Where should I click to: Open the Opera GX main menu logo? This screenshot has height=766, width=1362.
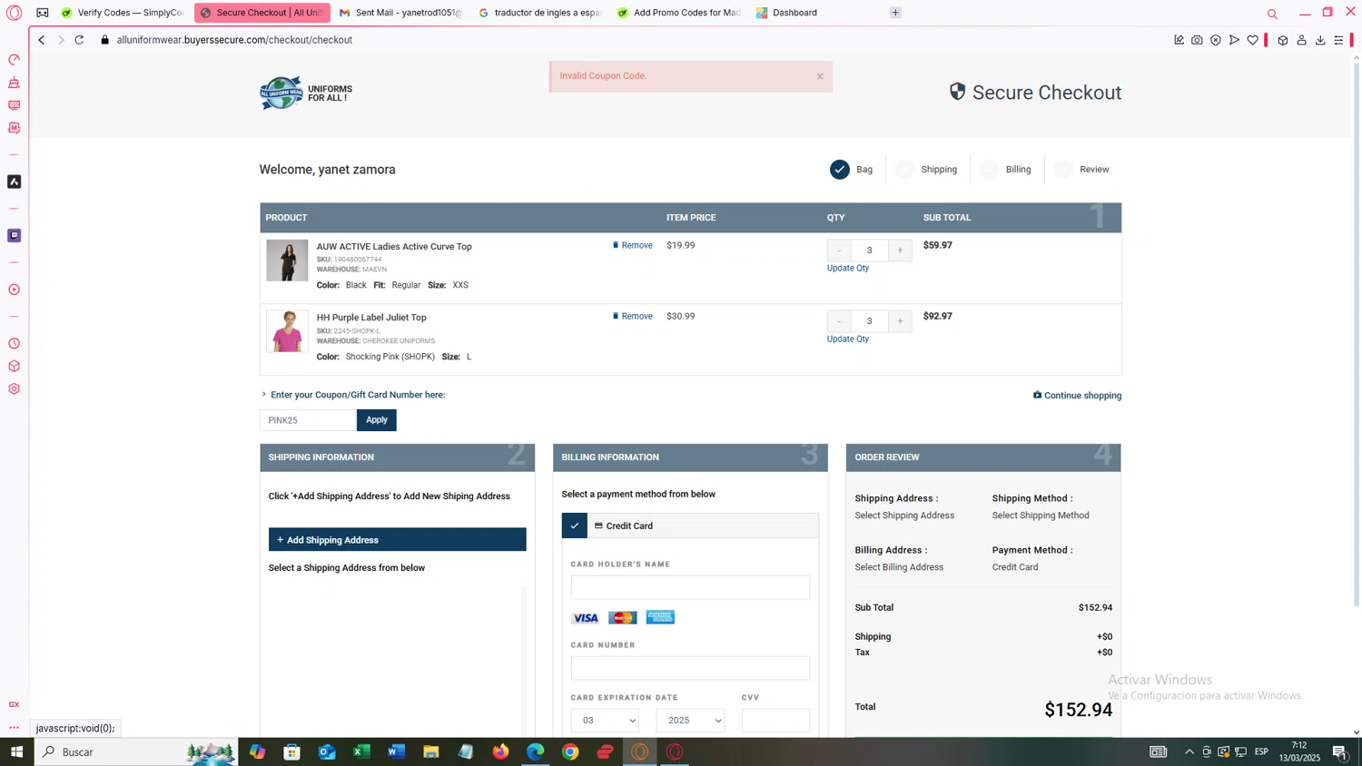[x=14, y=13]
